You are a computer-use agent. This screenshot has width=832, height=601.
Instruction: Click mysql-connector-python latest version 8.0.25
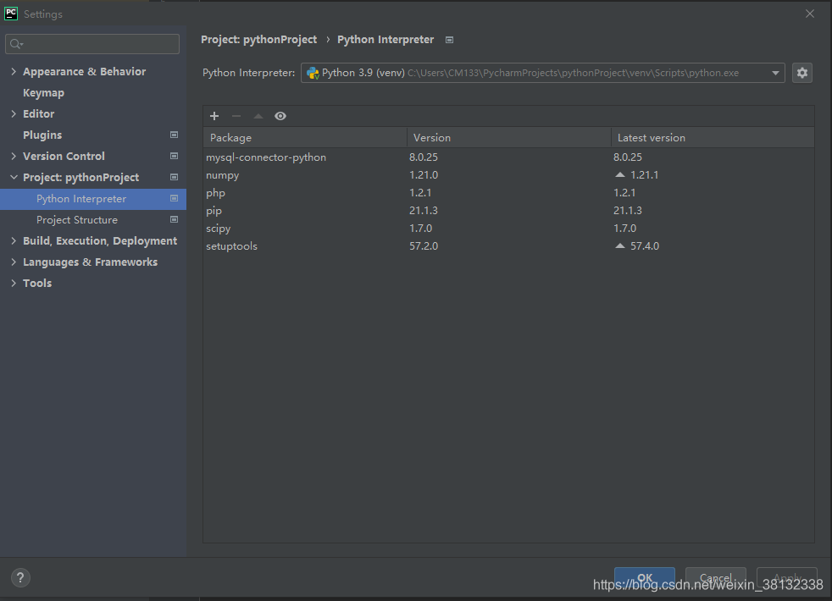tap(628, 157)
